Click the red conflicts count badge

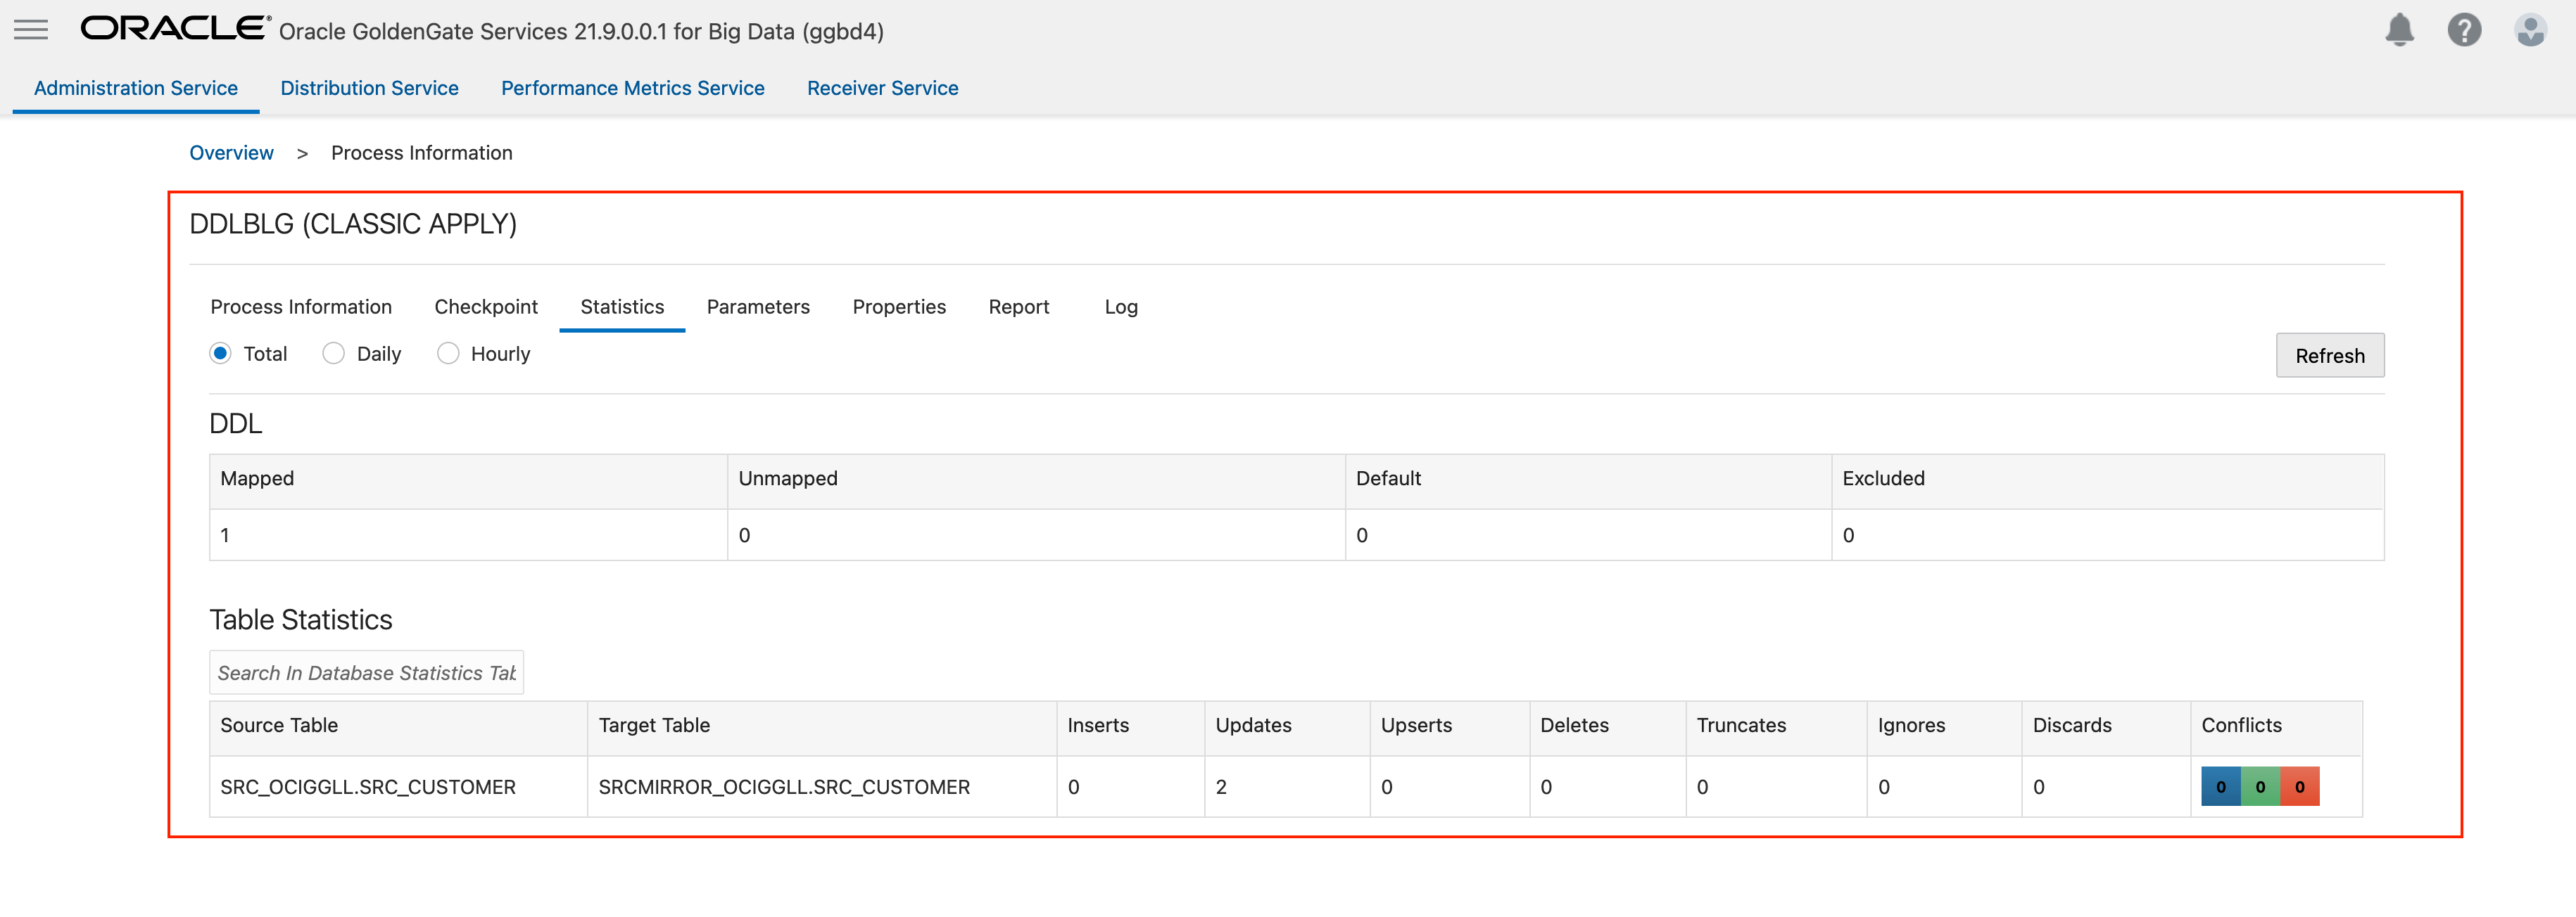point(2299,786)
